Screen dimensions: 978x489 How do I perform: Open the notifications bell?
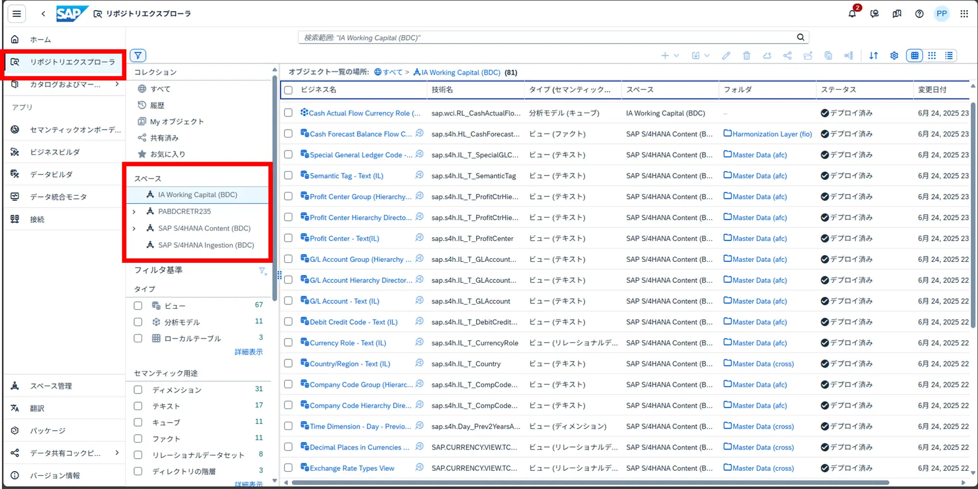[852, 14]
